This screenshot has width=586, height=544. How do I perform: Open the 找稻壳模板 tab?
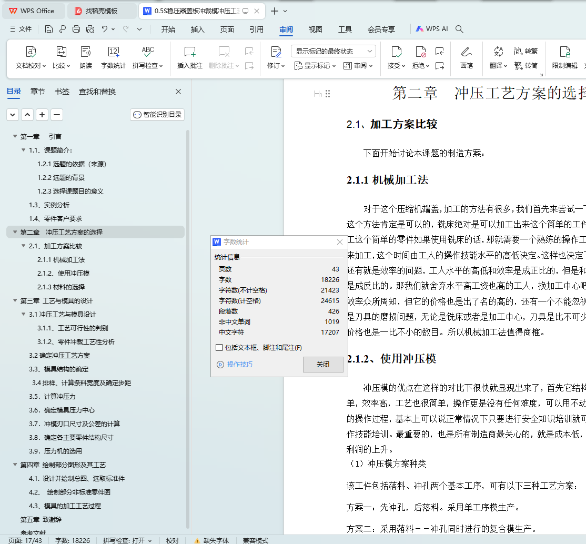102,11
